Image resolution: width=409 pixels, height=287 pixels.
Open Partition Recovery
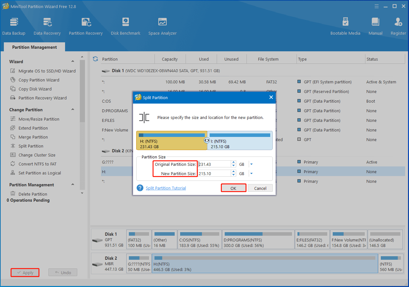tap(86, 26)
